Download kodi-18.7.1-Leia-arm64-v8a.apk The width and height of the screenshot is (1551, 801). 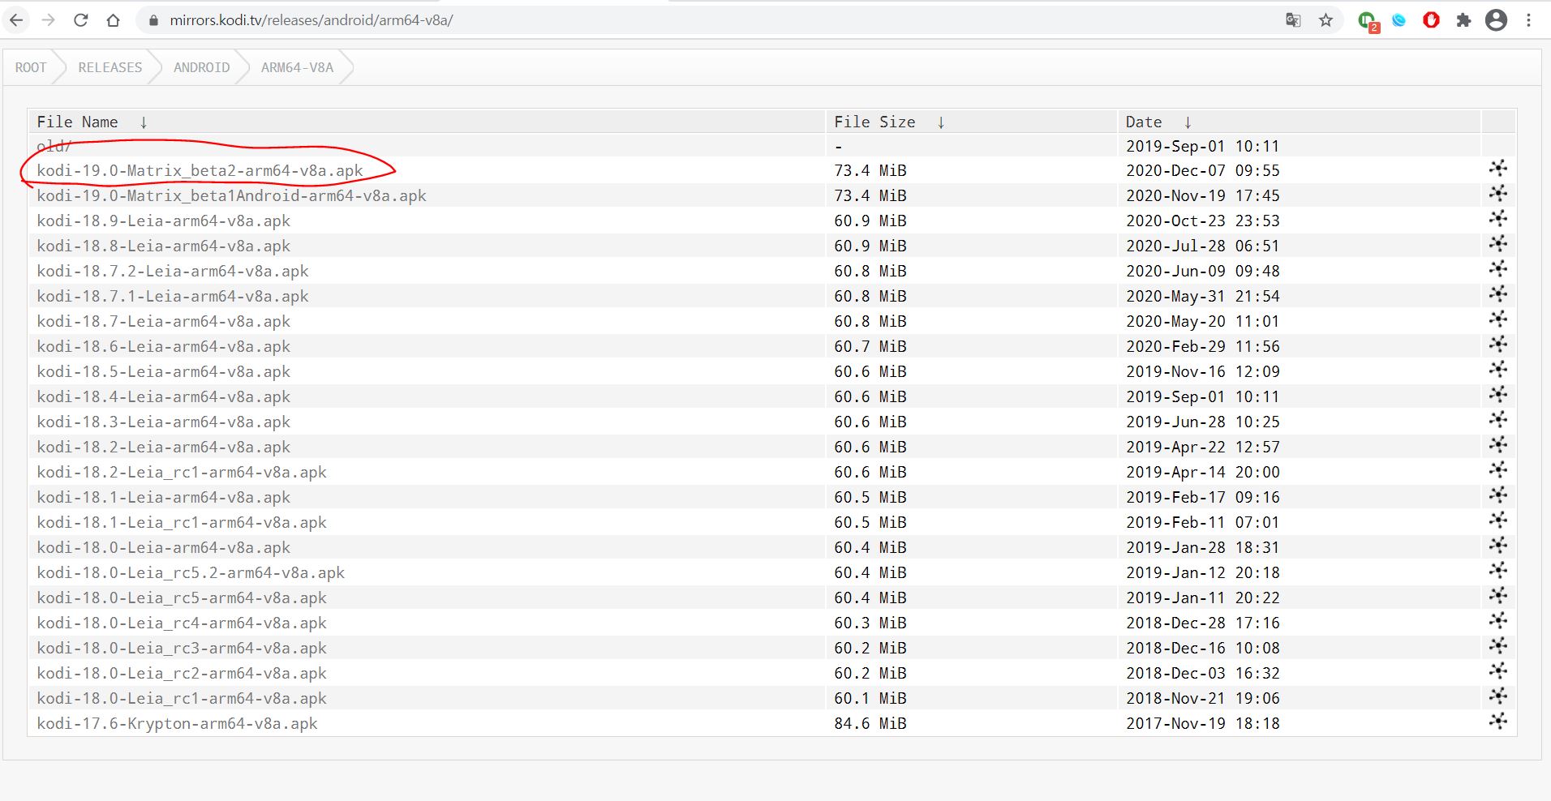click(x=173, y=297)
